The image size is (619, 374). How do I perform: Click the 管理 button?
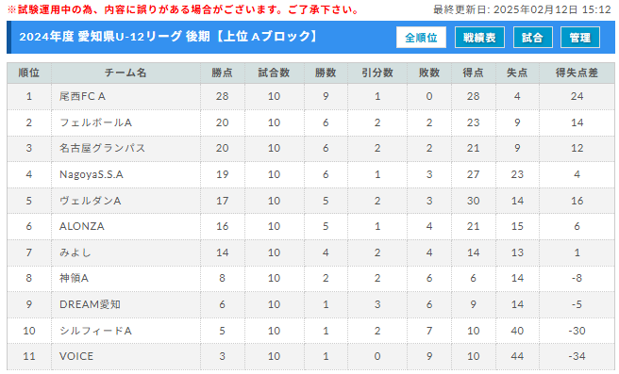point(580,38)
